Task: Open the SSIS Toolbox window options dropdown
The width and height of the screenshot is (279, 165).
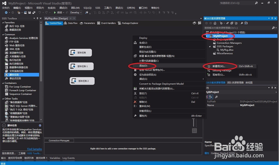Action: click(34, 18)
